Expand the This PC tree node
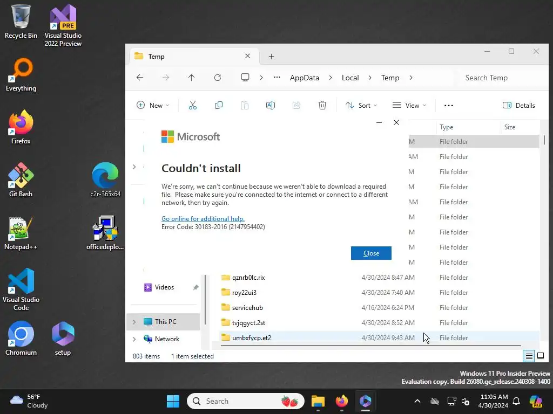Viewport: 553px width, 414px height. click(x=134, y=322)
